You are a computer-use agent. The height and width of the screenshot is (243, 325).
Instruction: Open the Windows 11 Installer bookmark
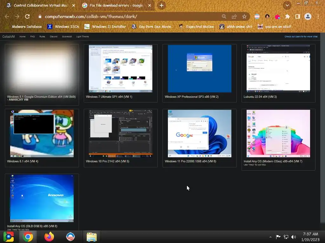(x=105, y=27)
